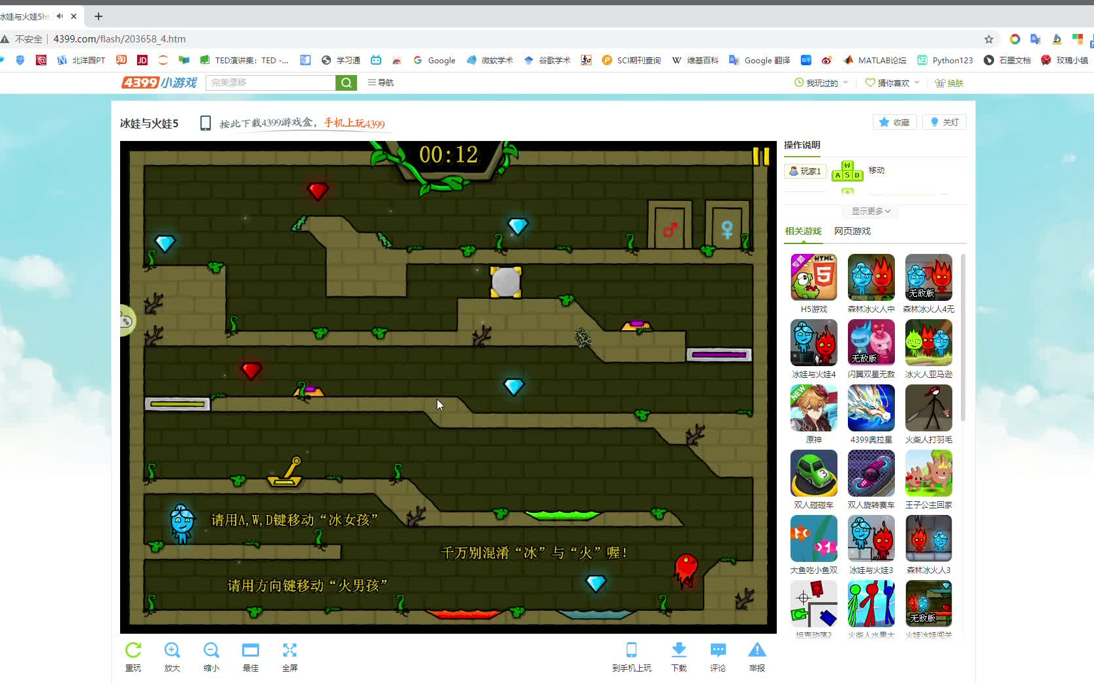Screen dimensions: 1094x684
Task: Open the 森林冰火人3 game thumbnail
Action: pos(928,538)
